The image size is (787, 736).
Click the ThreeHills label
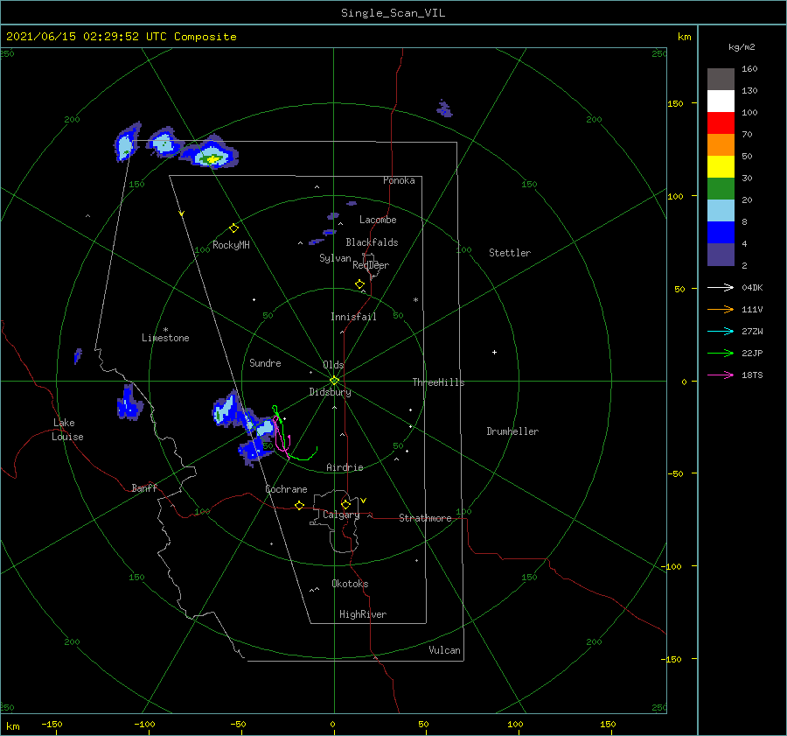pyautogui.click(x=438, y=382)
